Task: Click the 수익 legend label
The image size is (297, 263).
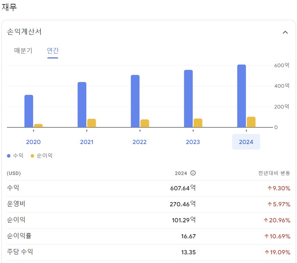Action: coord(18,156)
